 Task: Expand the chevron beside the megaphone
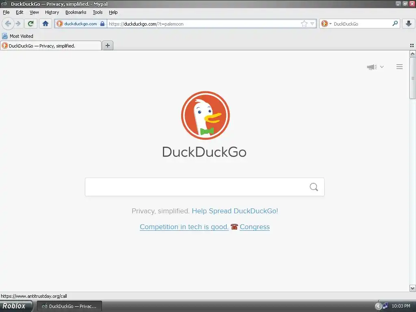tap(382, 67)
